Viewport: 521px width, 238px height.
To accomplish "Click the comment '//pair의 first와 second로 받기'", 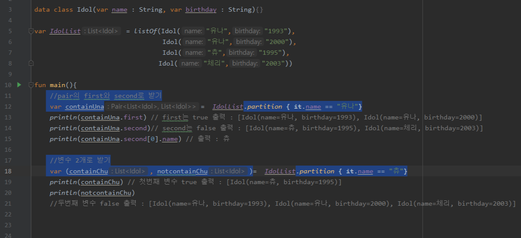I will [x=105, y=96].
